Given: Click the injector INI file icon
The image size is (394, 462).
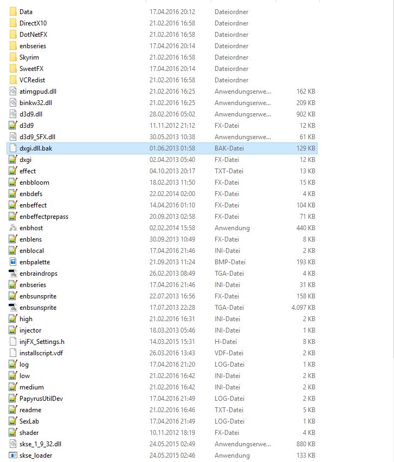Looking at the screenshot, I should [x=13, y=330].
